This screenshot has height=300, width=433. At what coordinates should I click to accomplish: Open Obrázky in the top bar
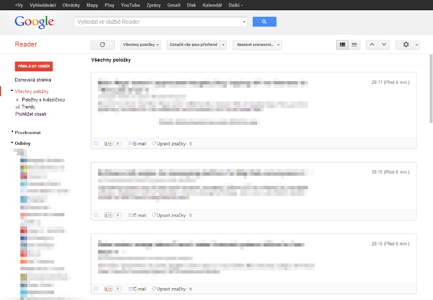pyautogui.click(x=71, y=5)
